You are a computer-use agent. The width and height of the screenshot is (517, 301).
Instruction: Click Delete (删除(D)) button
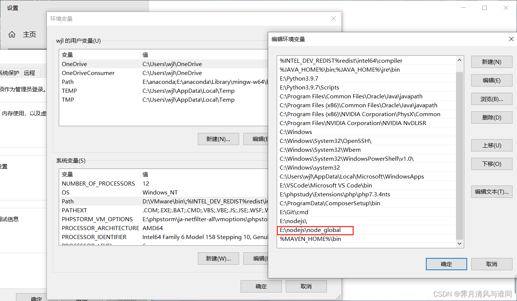coord(492,118)
